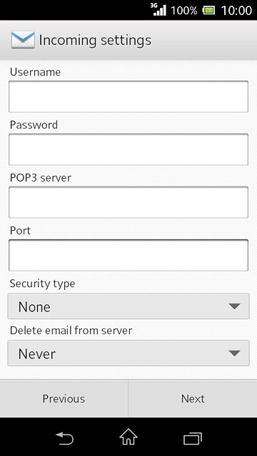Tap the battery icon in status bar
Viewport: 257px width, 456px height.
[208, 11]
